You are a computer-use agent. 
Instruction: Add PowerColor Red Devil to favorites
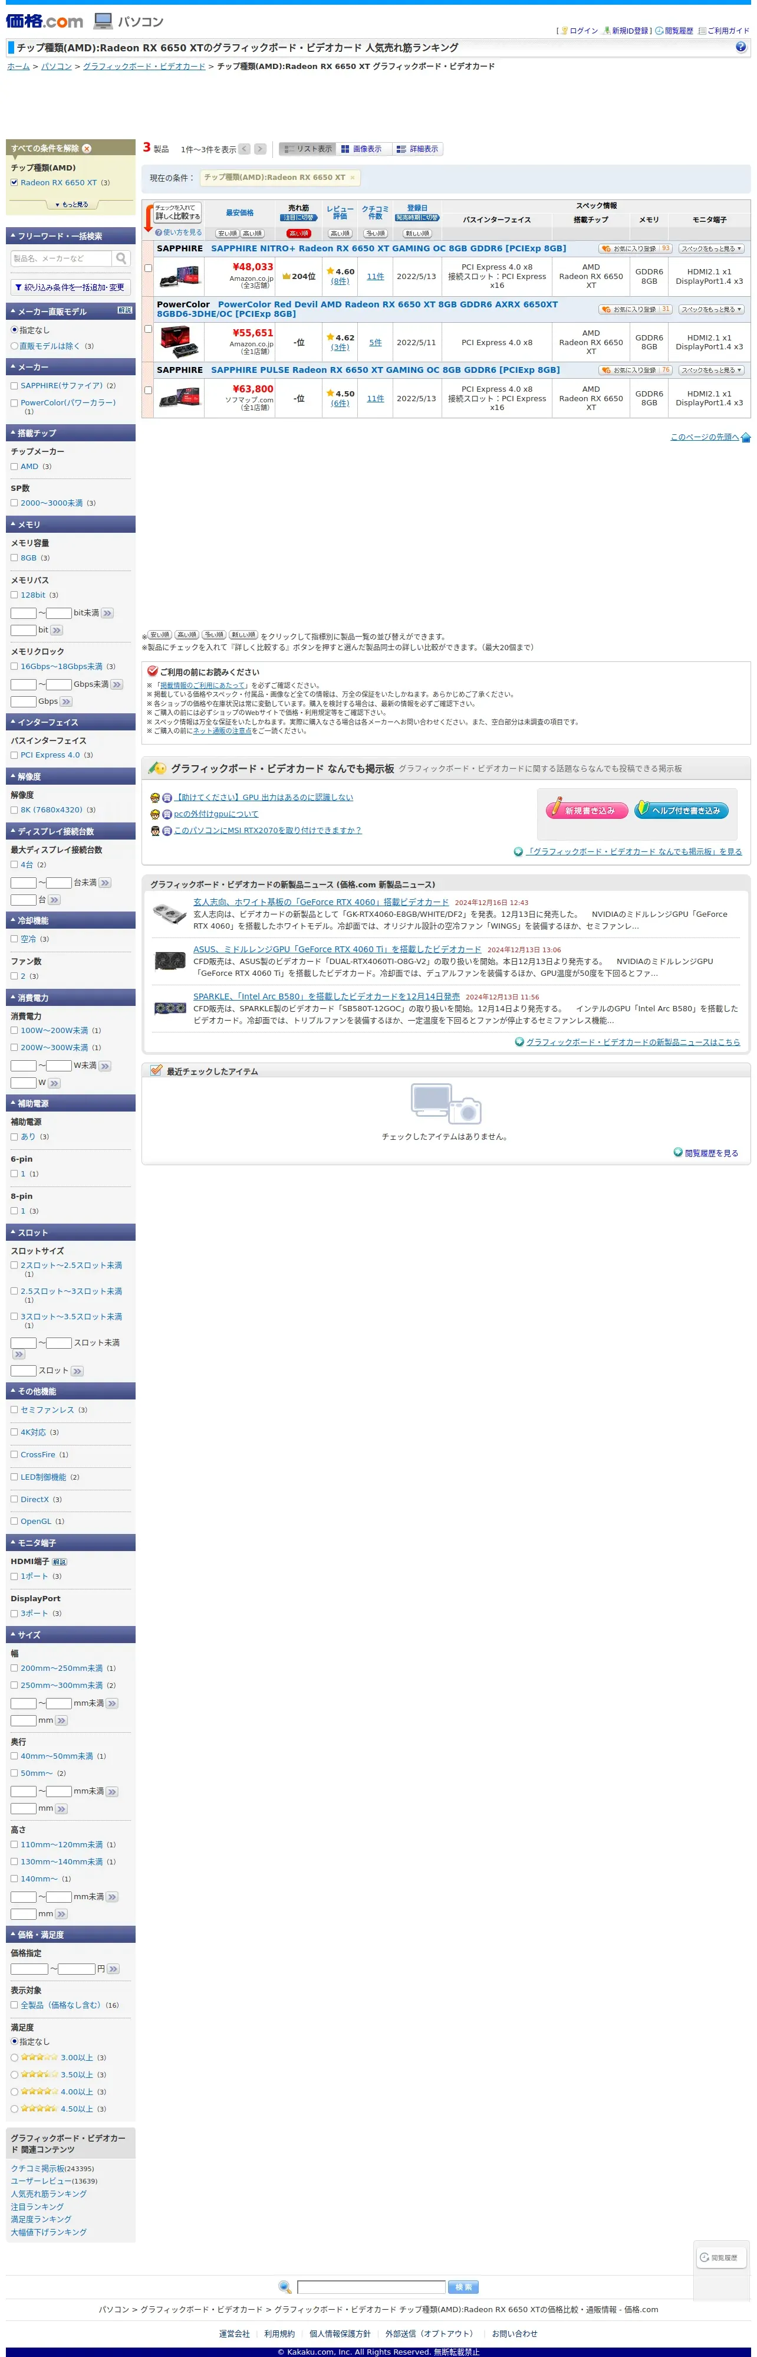click(636, 309)
